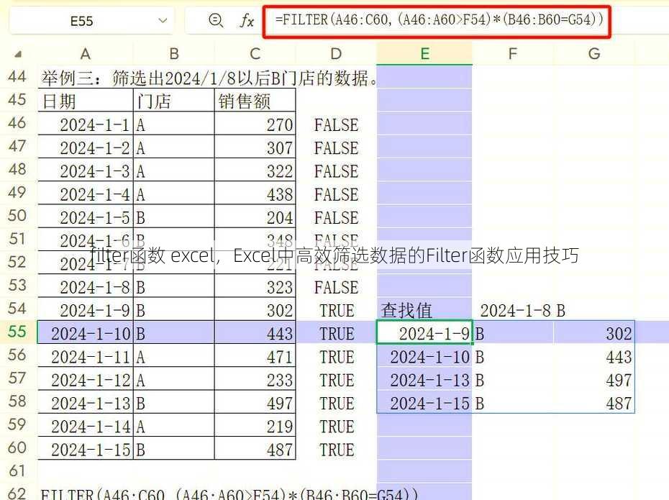Select column G header
The width and height of the screenshot is (669, 500).
[594, 54]
